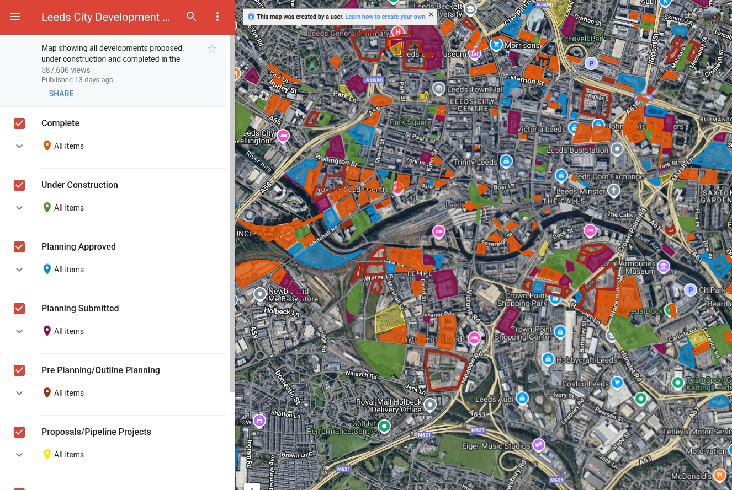Click the Leeds Town Hall landmark marker
The height and width of the screenshot is (490, 732).
(x=438, y=89)
